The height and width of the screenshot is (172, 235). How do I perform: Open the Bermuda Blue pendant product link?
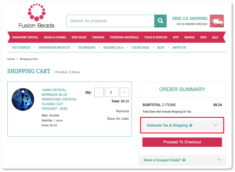[59, 99]
